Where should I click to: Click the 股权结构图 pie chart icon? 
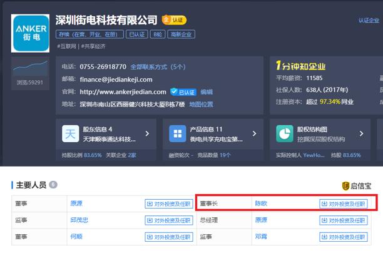click(285, 134)
